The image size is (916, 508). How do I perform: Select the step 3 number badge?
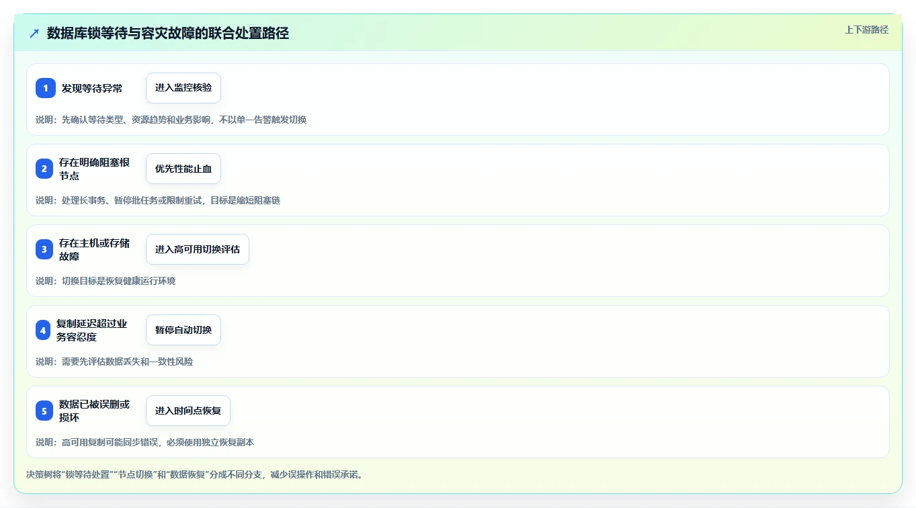(44, 249)
